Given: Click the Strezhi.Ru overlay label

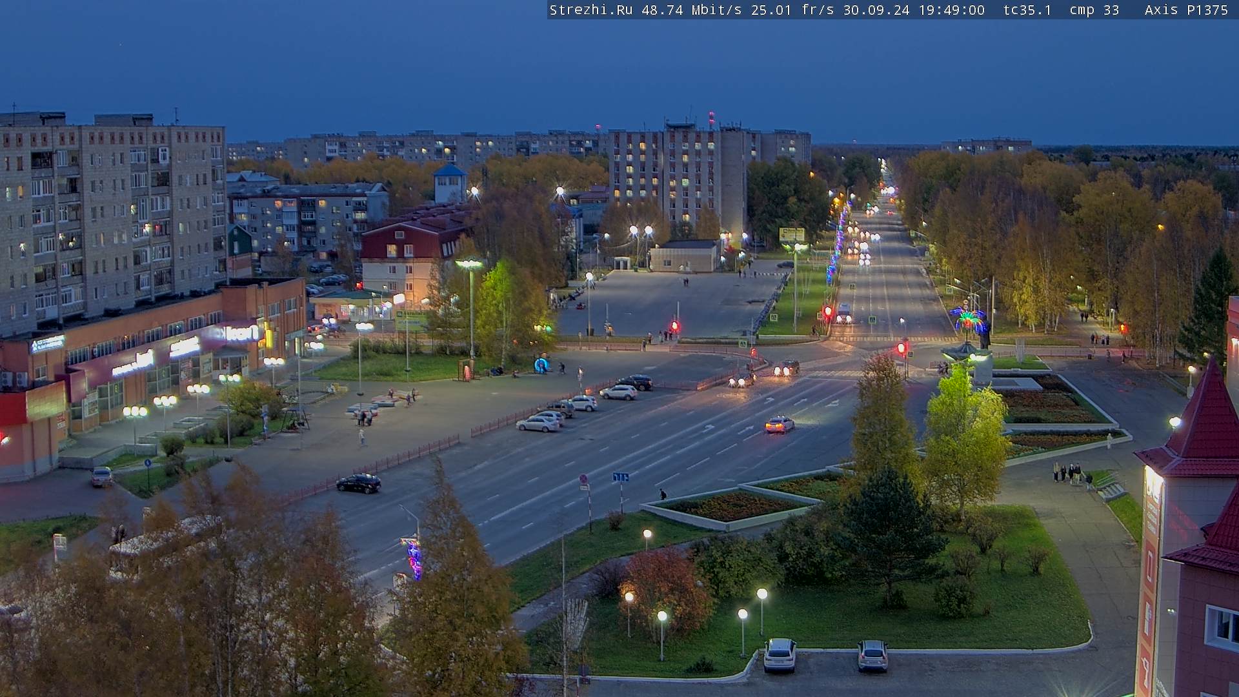Looking at the screenshot, I should click(591, 10).
